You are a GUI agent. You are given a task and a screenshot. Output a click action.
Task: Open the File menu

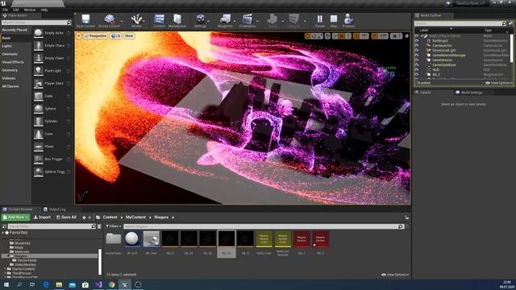(5, 10)
